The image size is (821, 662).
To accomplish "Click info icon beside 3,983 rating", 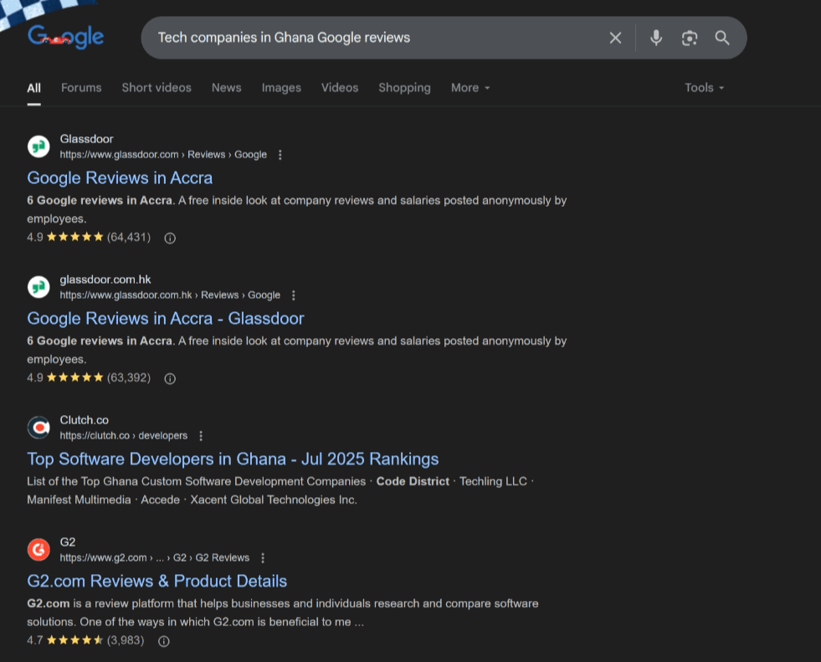I will point(164,642).
